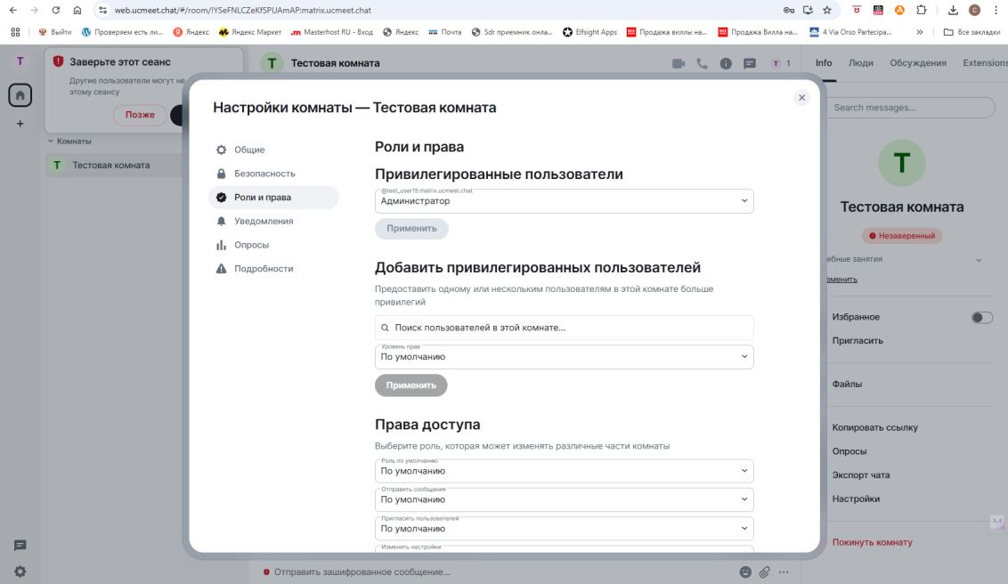The image size is (1008, 584).
Task: Create a new space with the plus icon
Action: pos(20,124)
